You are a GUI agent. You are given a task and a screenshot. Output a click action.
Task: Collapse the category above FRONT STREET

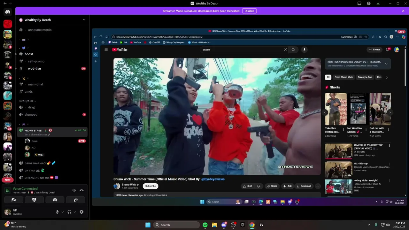click(25, 124)
